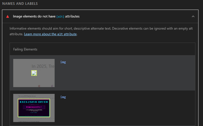This screenshot has height=126, width=203.
Task: Click the [alt] code snippet
Action: point(60,17)
